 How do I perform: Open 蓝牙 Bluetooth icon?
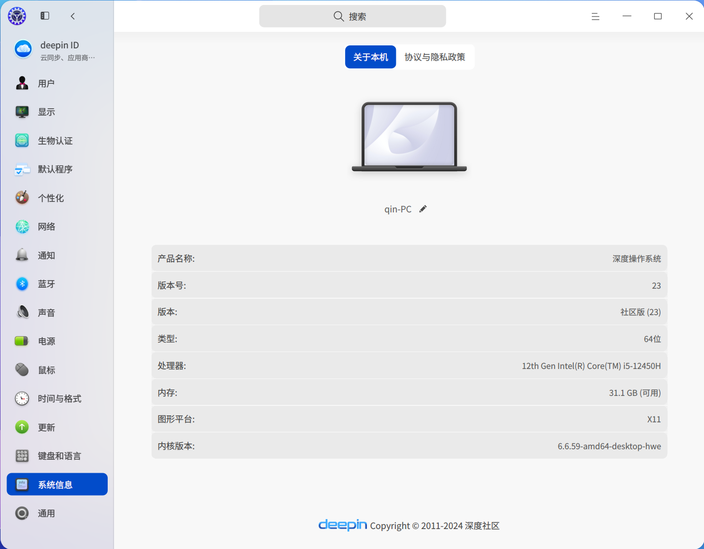click(x=22, y=284)
